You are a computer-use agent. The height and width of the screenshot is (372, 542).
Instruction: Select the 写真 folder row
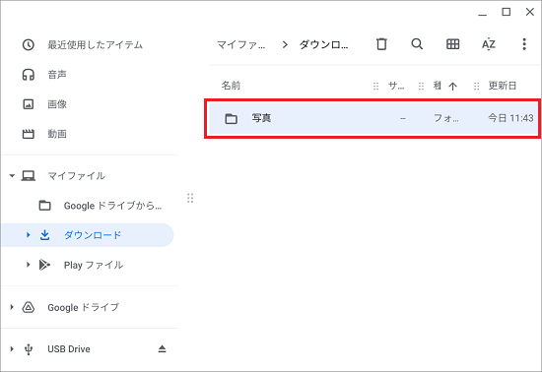pos(373,119)
